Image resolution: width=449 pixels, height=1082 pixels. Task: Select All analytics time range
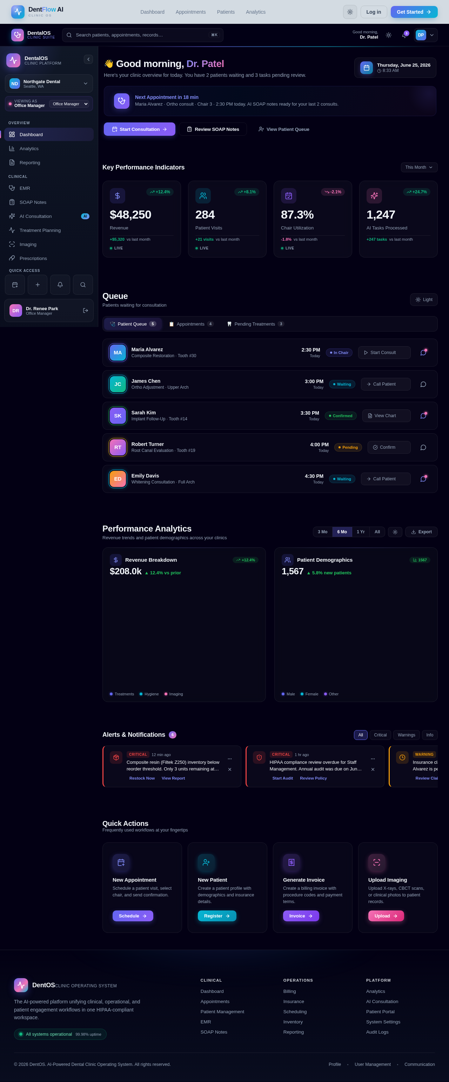pyautogui.click(x=377, y=532)
